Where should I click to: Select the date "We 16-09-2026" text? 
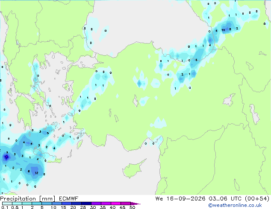(180, 199)
